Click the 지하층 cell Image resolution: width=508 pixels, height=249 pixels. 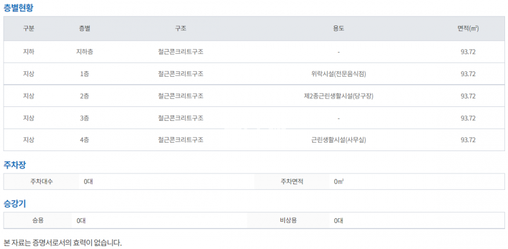coord(85,52)
